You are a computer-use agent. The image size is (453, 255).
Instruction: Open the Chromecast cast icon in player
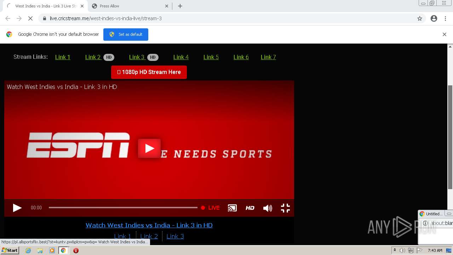coord(232,208)
